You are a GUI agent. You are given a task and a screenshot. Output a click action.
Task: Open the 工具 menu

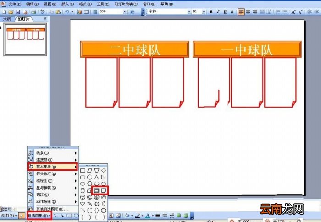pos(103,4)
